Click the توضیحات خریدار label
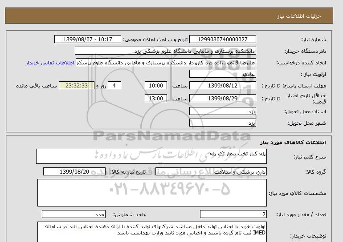The height and width of the screenshot is (242, 343). click(x=308, y=236)
